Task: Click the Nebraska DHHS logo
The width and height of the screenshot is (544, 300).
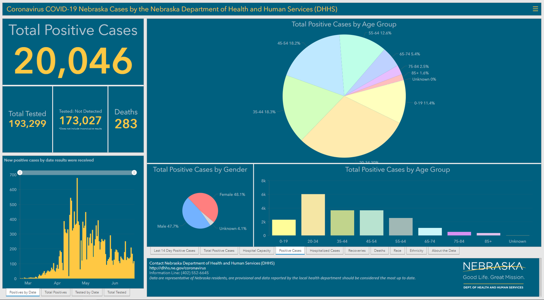Action: (x=494, y=275)
